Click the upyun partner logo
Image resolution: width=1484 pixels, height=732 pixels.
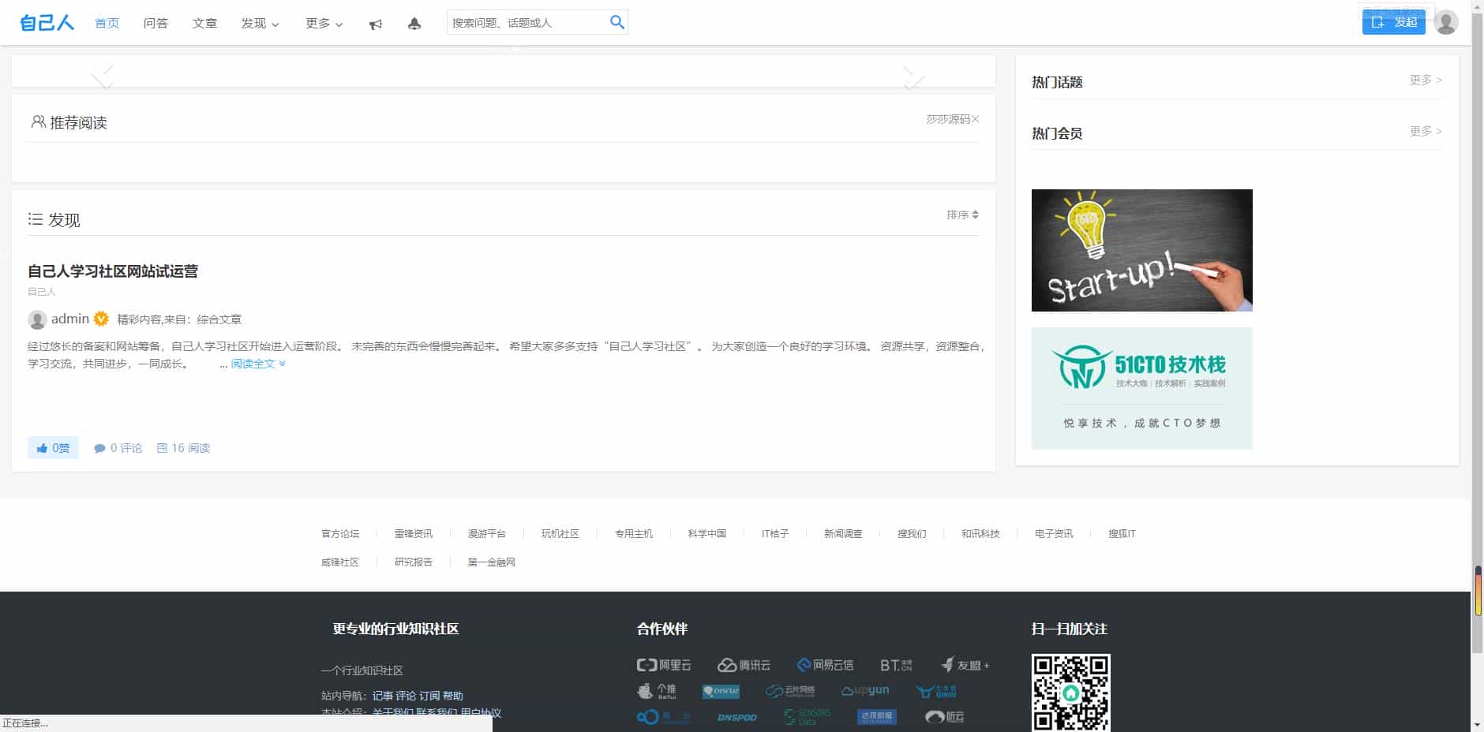coord(866,690)
